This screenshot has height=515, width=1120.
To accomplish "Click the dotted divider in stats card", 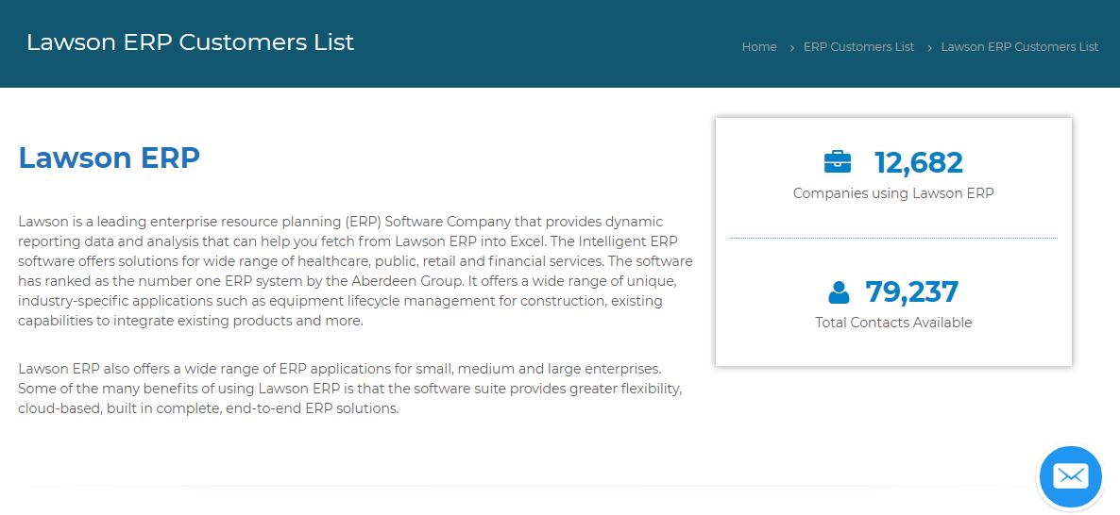I will (893, 238).
